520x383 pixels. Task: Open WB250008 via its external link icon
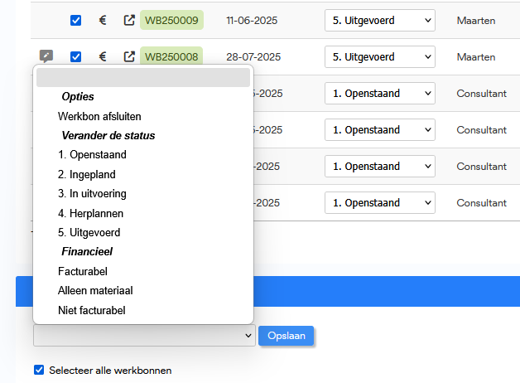(129, 57)
